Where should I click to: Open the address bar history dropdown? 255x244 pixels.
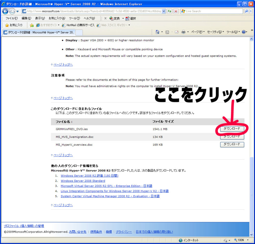point(163,11)
